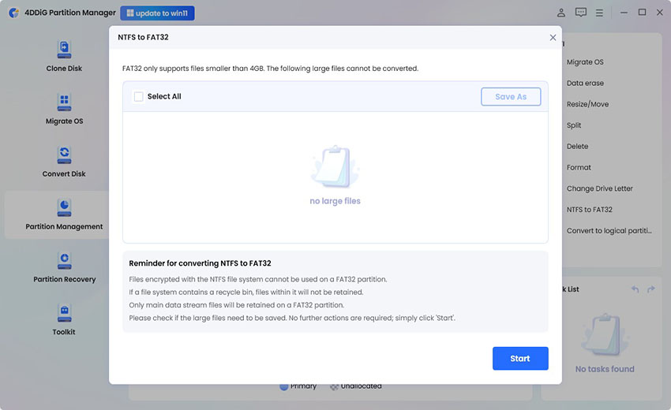Image resolution: width=671 pixels, height=410 pixels.
Task: Click the 'No tasks found' text
Action: pyautogui.click(x=605, y=369)
